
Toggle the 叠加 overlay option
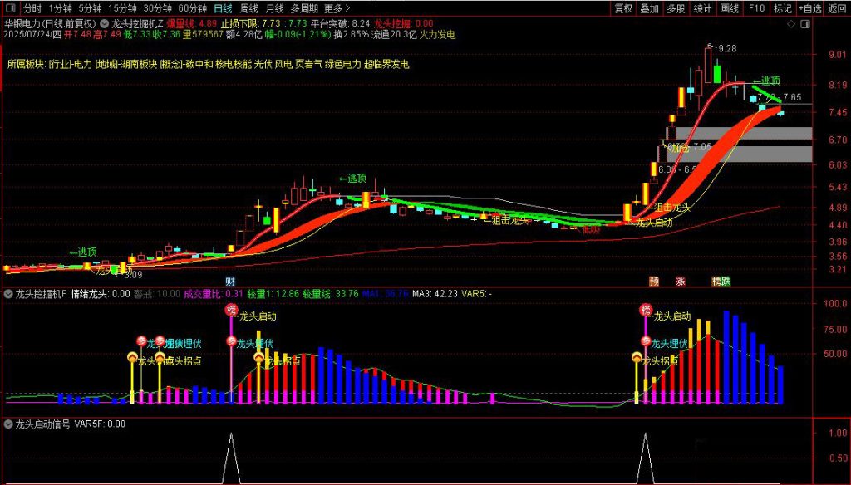[x=649, y=9]
